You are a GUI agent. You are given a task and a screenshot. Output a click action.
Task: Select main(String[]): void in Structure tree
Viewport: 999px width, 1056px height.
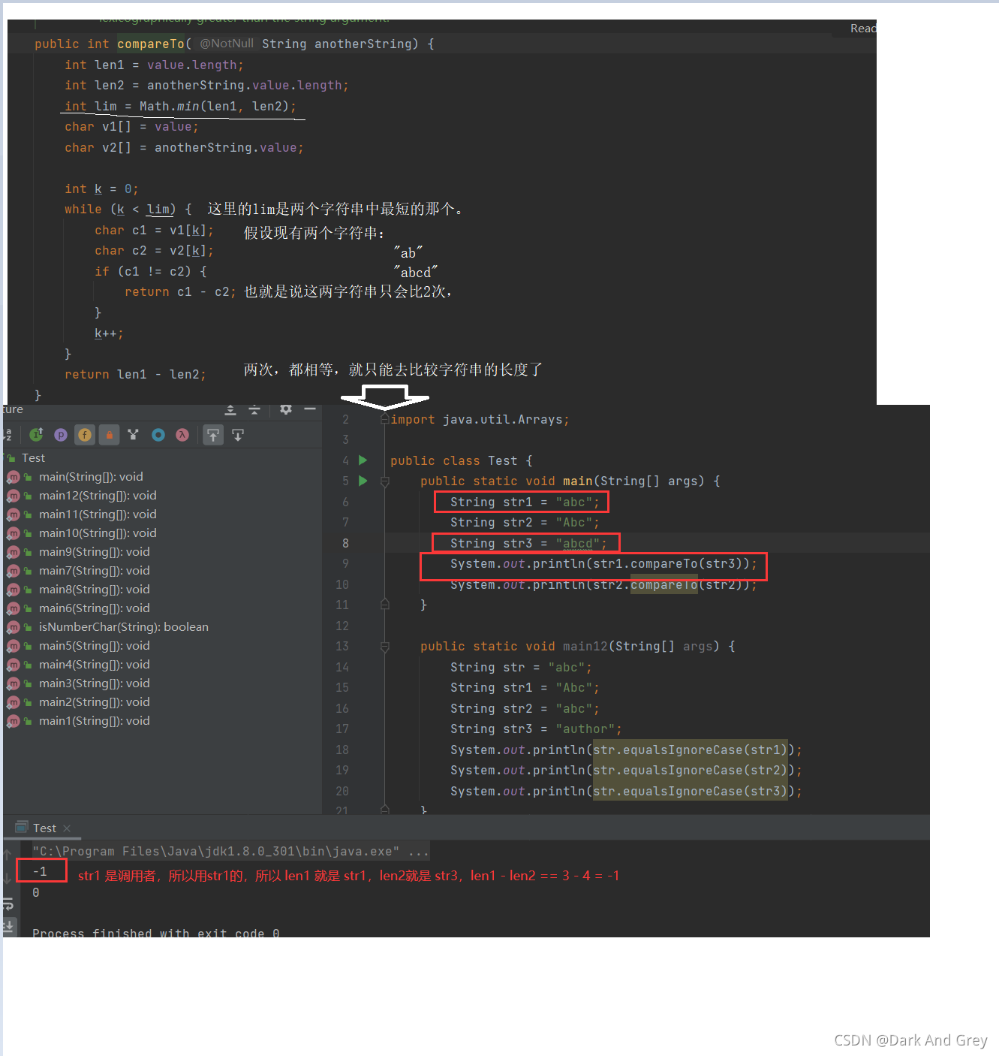(x=91, y=477)
